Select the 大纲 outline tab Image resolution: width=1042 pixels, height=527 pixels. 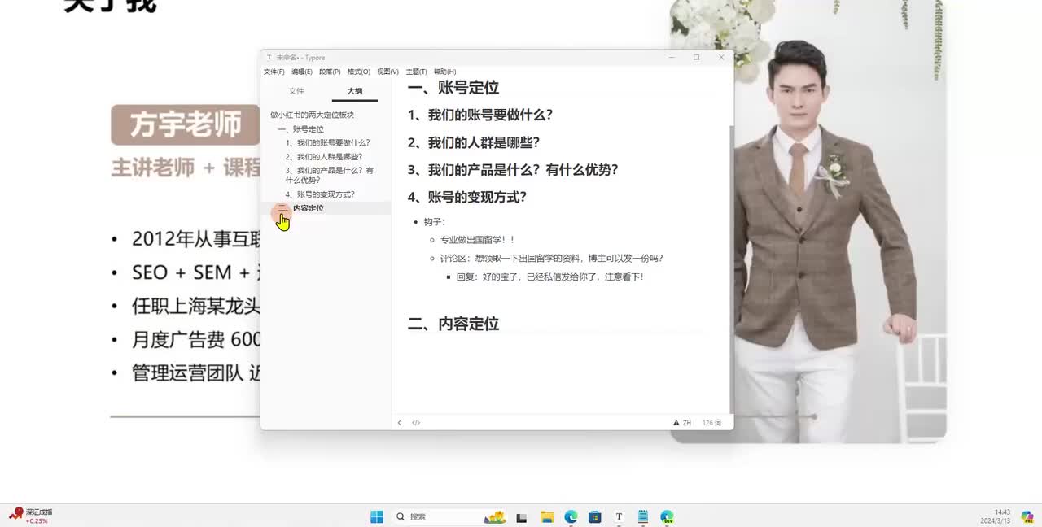point(355,91)
